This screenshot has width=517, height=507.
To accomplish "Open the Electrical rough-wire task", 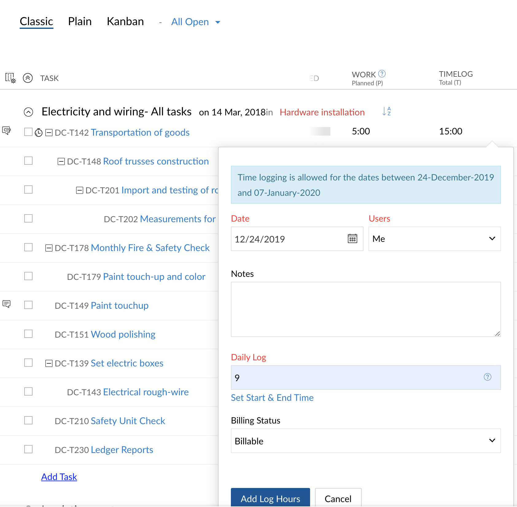I will (x=146, y=392).
